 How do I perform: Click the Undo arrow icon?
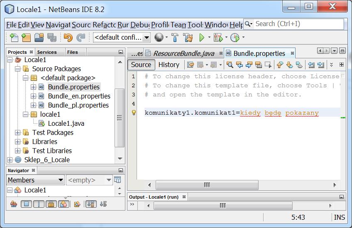tap(68, 38)
